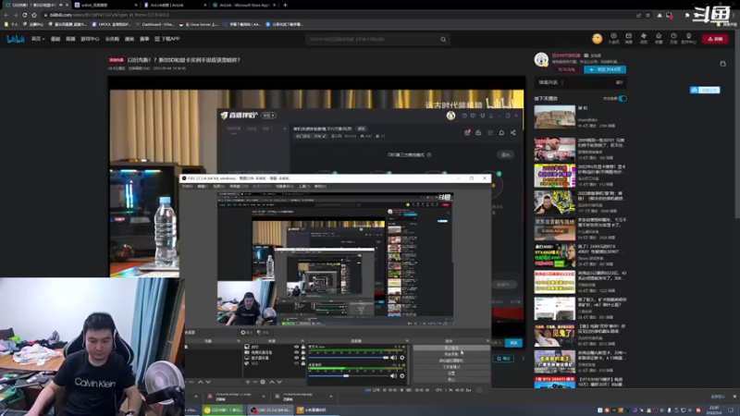This screenshot has height=416, width=740.
Task: Open the 创作中心 lightbulb icon
Action: coord(688,39)
